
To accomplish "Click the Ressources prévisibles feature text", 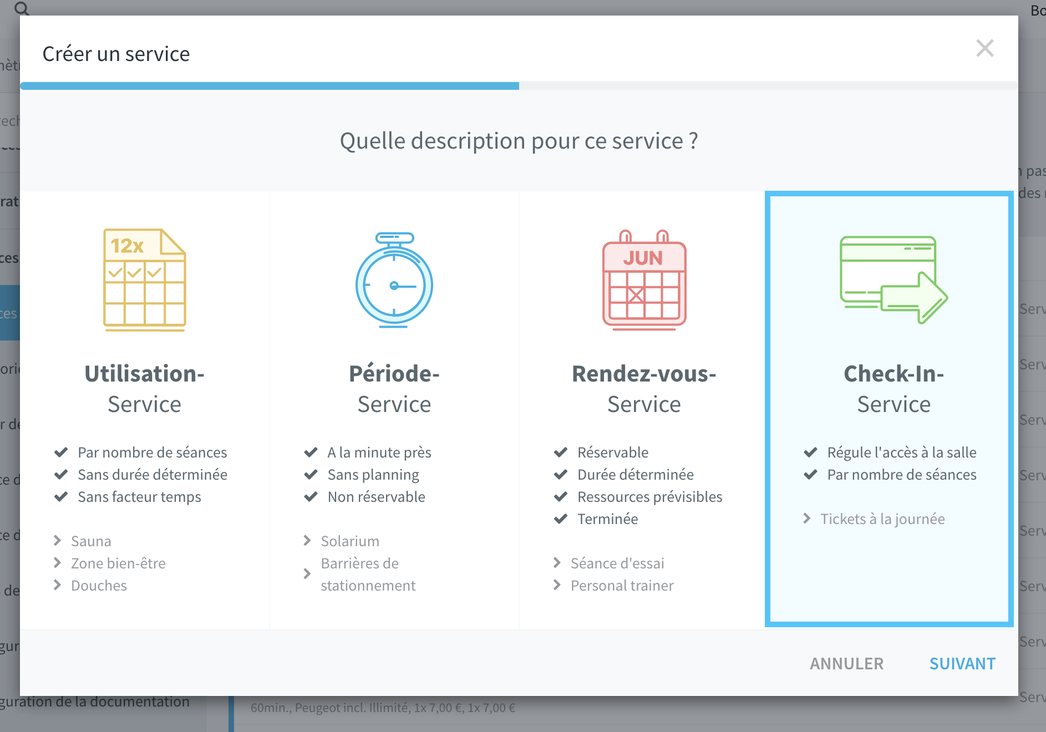I will point(650,497).
